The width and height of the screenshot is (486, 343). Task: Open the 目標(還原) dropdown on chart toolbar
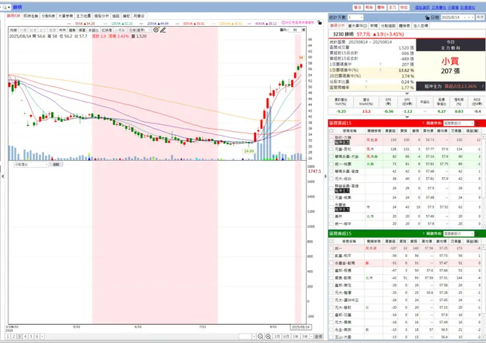click(139, 30)
